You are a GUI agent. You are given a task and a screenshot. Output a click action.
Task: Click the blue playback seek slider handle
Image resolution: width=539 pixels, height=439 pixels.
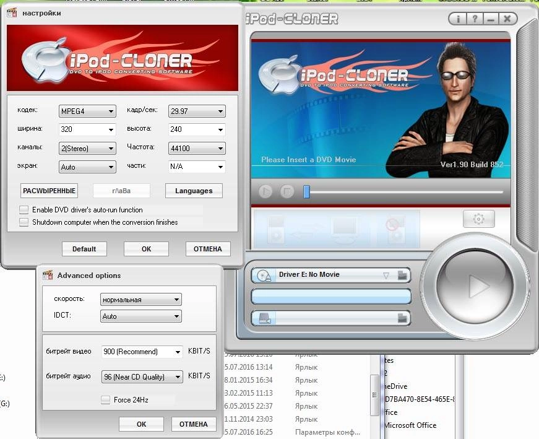point(306,191)
